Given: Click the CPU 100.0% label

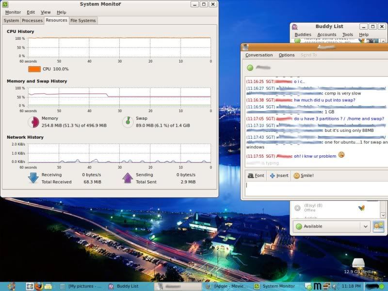Looking at the screenshot, I should (56, 69).
